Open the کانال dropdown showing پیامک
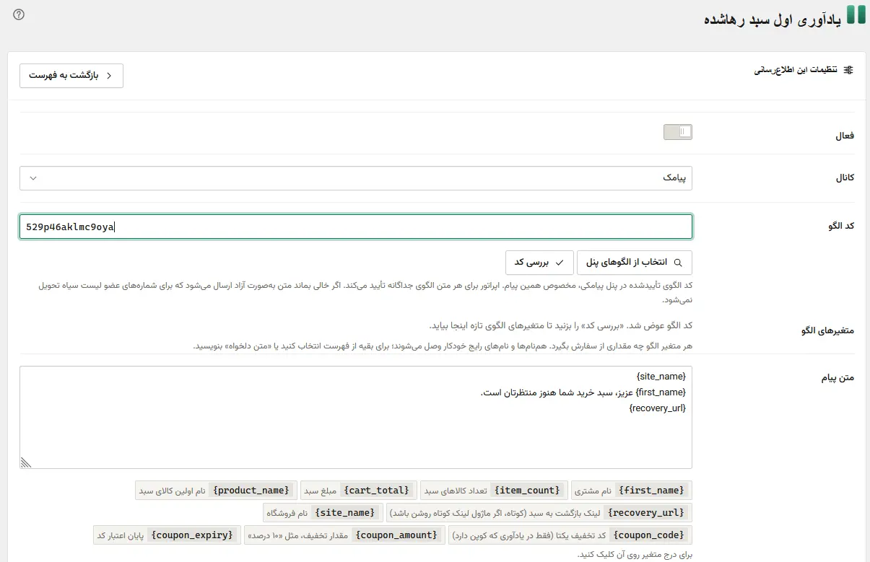Viewport: 870px width, 562px height. point(356,178)
